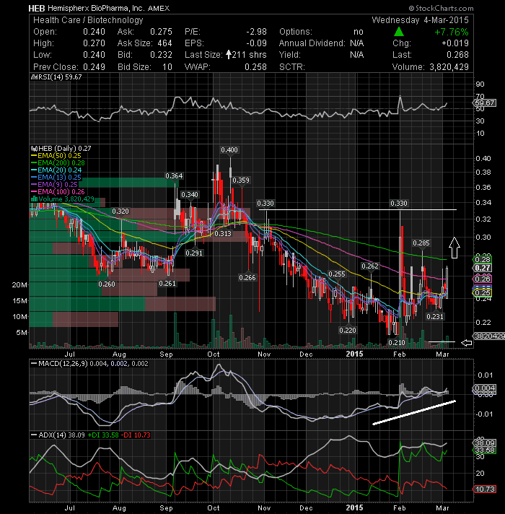Image resolution: width=505 pixels, height=514 pixels.
Task: Click the HEB ticker symbol title
Action: [36, 8]
